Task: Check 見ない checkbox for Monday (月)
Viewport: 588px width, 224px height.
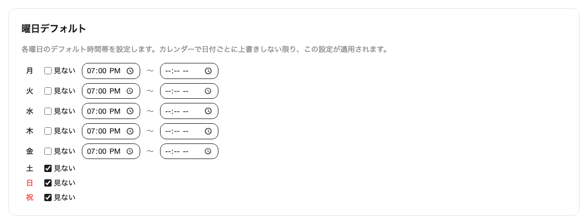Action: (48, 71)
